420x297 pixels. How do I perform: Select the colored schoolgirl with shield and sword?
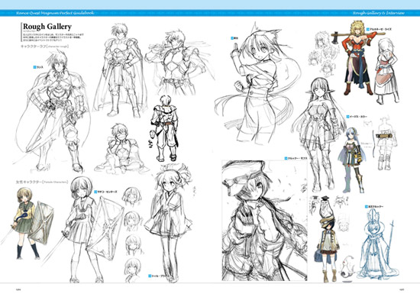pyautogui.click(x=27, y=223)
